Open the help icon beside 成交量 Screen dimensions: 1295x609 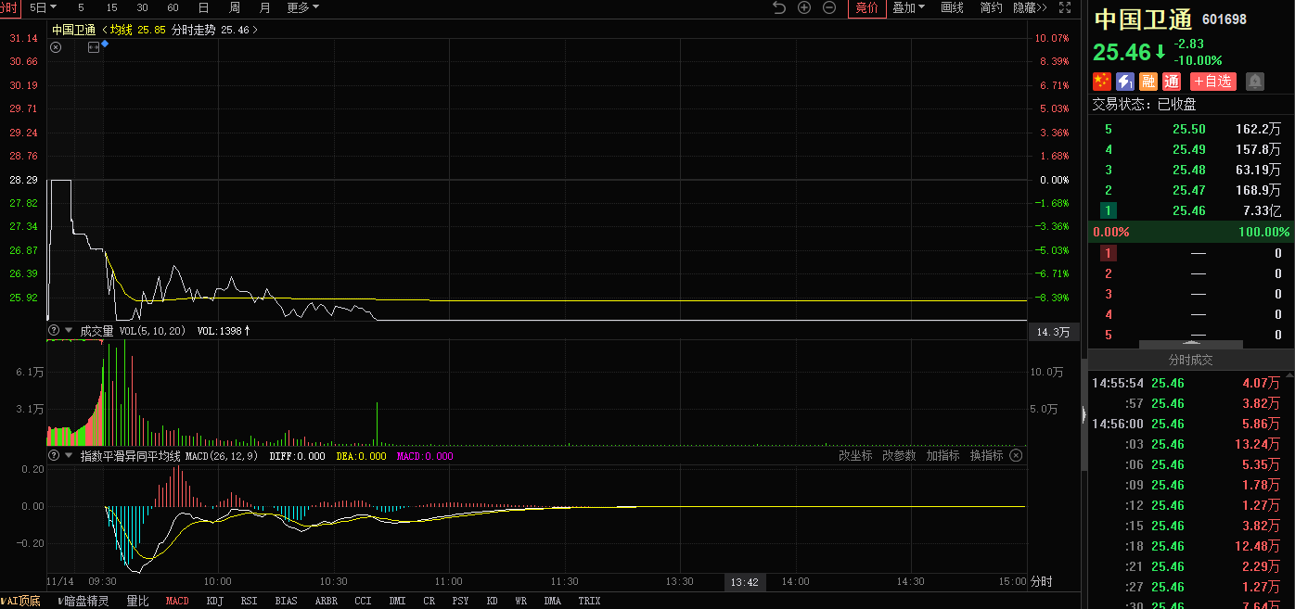pos(54,330)
